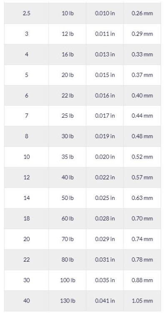
Task: Click the 0.028 in cell
Action: tap(105, 219)
